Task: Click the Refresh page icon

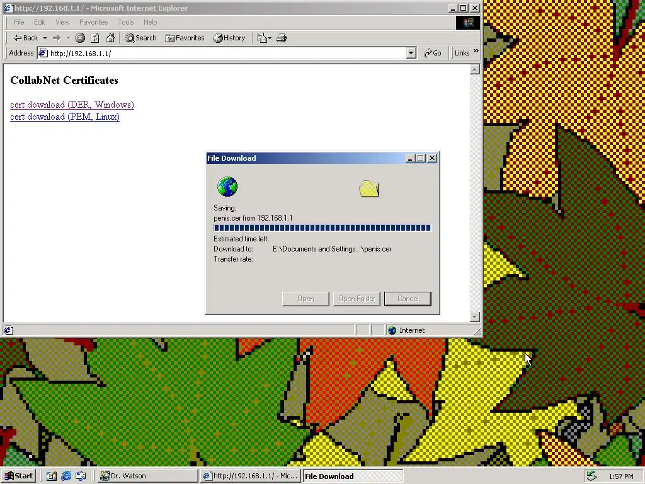Action: (x=95, y=38)
